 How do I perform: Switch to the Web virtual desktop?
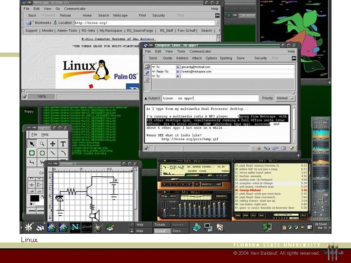click(144, 225)
